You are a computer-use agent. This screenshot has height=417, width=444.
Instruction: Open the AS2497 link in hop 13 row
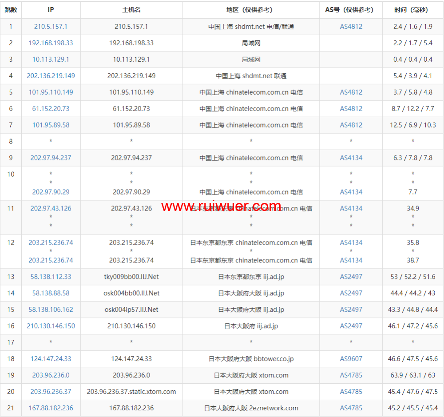click(x=351, y=277)
